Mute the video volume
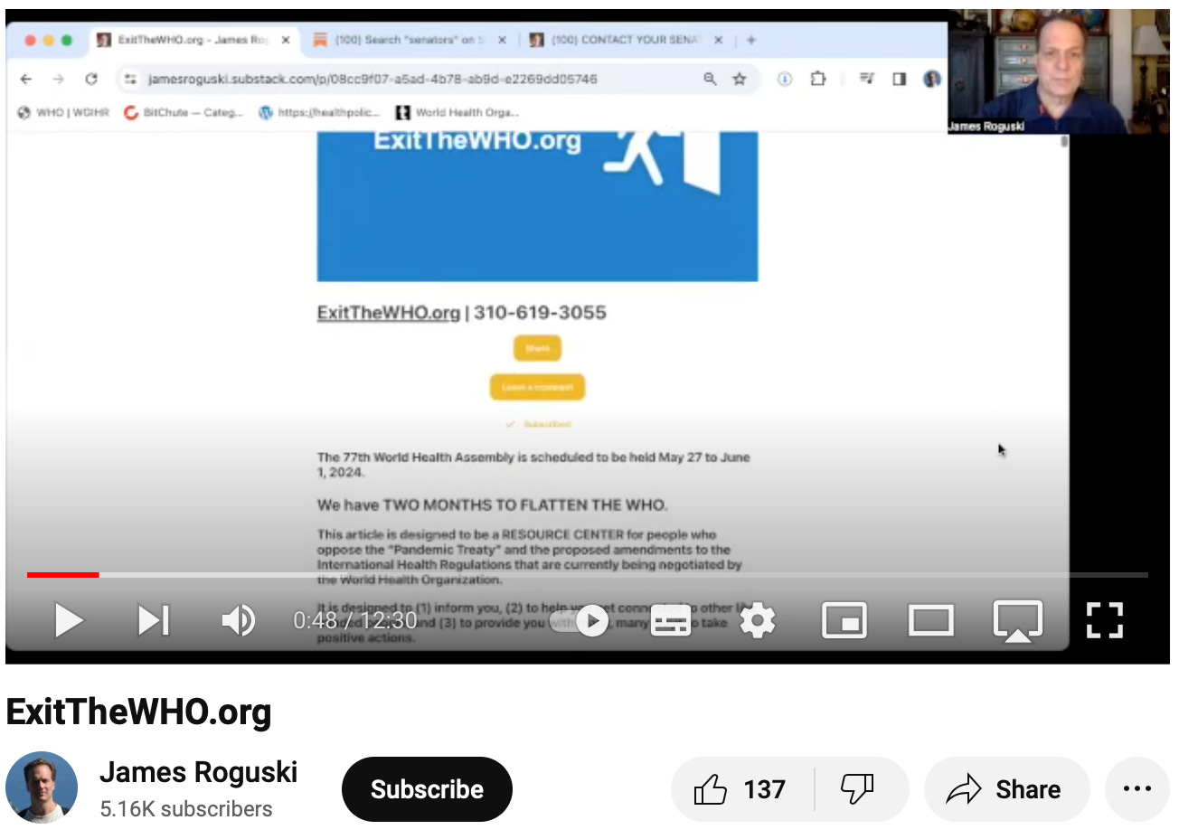Image resolution: width=1179 pixels, height=839 pixels. [x=239, y=620]
